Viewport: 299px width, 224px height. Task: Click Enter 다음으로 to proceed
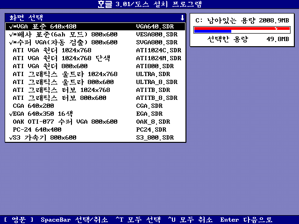(246, 220)
